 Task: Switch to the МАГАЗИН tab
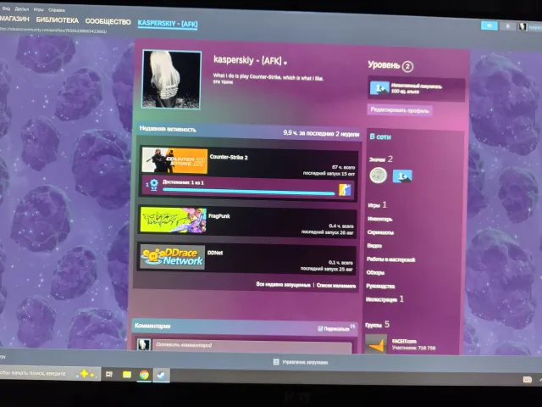click(x=14, y=19)
